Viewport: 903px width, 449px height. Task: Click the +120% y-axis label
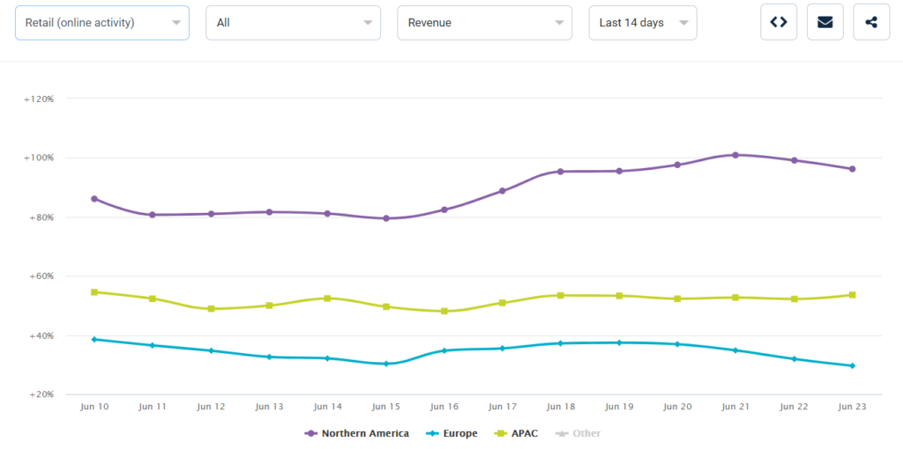click(x=39, y=99)
